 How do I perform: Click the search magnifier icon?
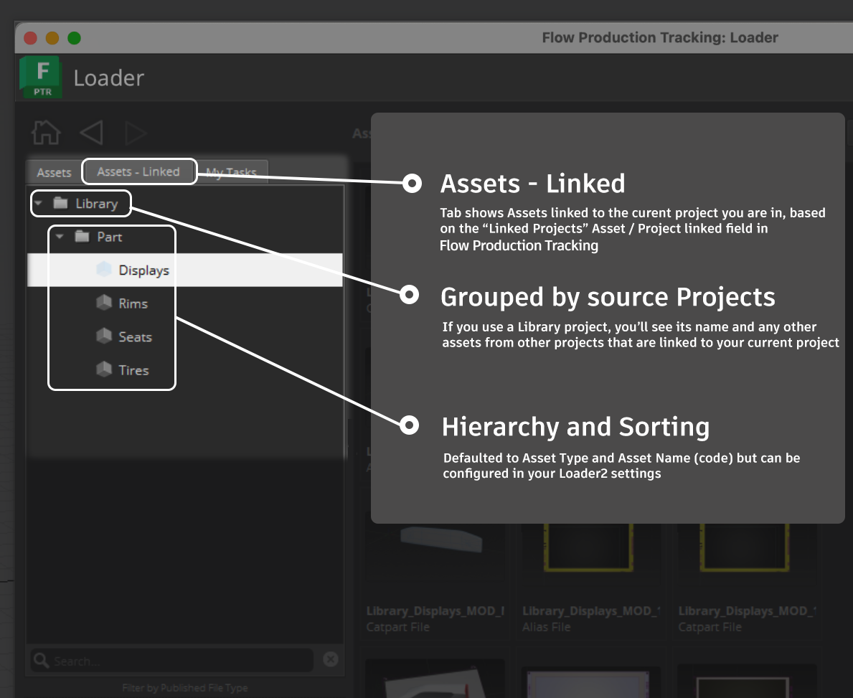pyautogui.click(x=42, y=661)
